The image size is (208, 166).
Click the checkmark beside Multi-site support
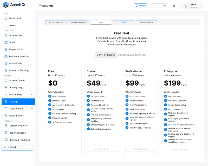tap(127, 109)
